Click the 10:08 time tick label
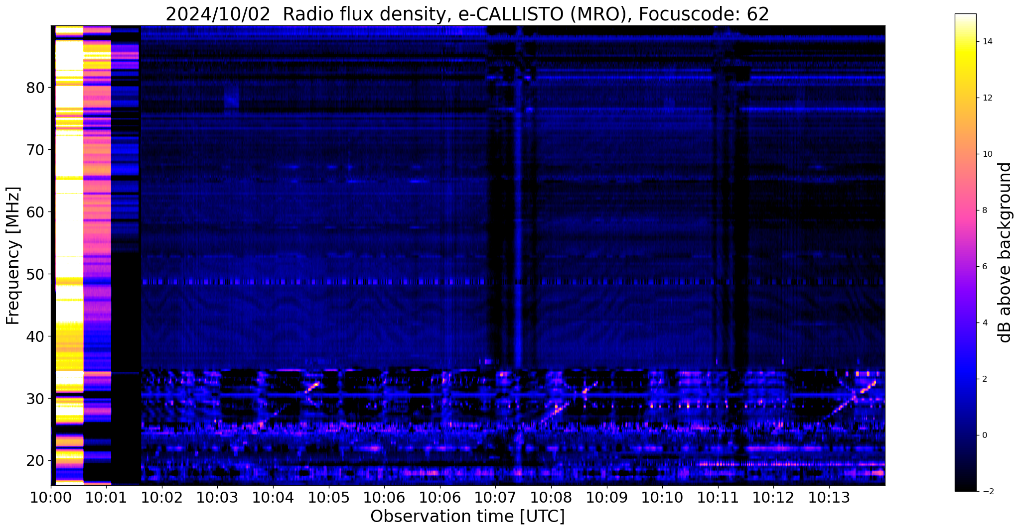 (551, 497)
